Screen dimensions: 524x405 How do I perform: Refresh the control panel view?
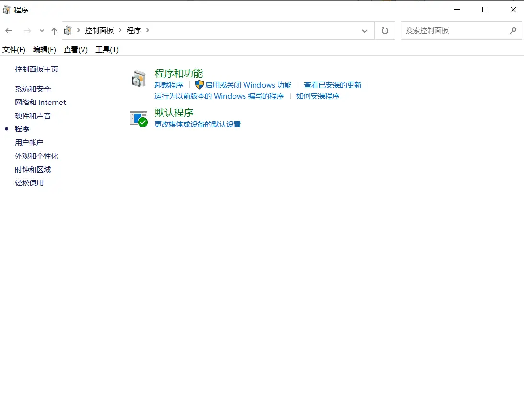pyautogui.click(x=385, y=31)
